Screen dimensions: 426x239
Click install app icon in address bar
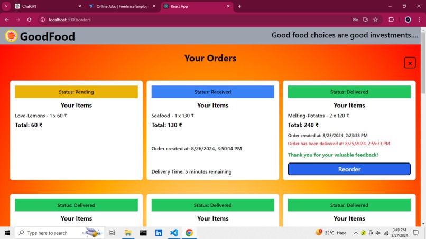(365, 20)
